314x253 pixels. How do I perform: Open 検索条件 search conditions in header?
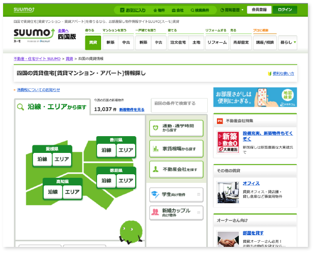click(x=200, y=10)
